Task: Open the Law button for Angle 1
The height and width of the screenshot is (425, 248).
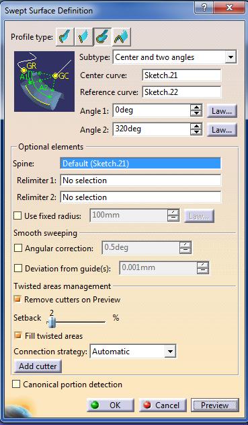Action: pos(222,111)
